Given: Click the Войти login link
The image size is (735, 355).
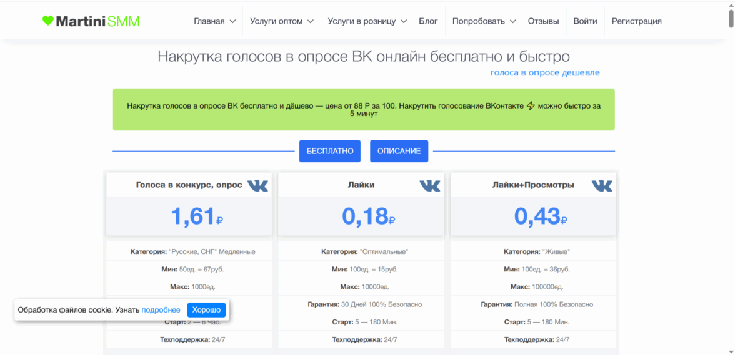Looking at the screenshot, I should [585, 21].
